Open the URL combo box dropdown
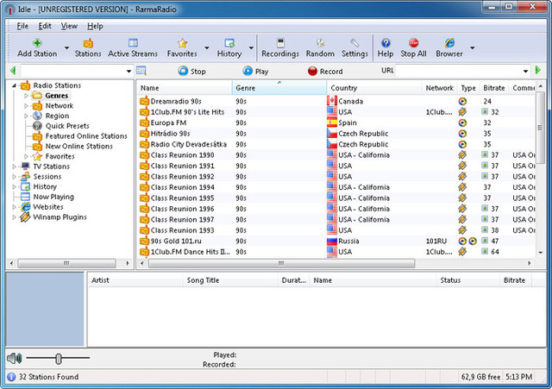Image resolution: width=552 pixels, height=389 pixels. [525, 71]
